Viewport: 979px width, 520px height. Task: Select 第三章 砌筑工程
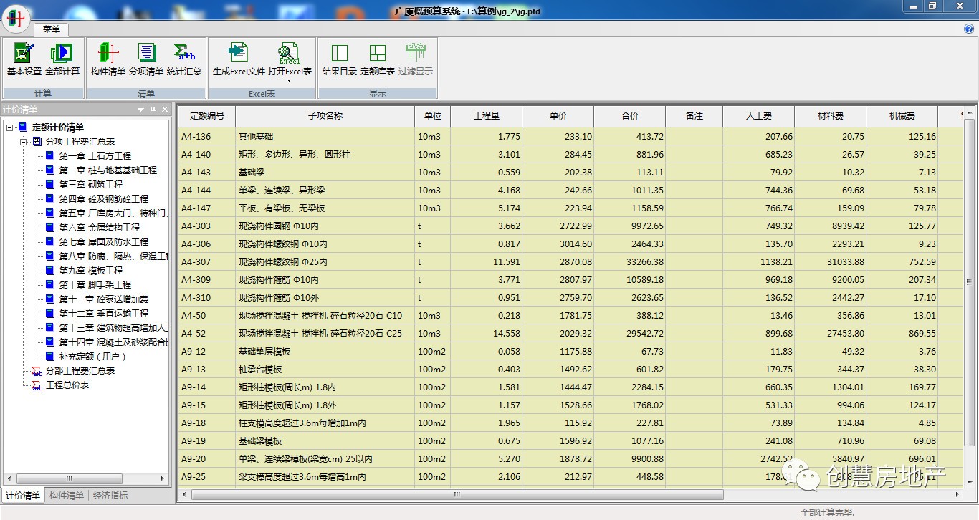[90, 185]
